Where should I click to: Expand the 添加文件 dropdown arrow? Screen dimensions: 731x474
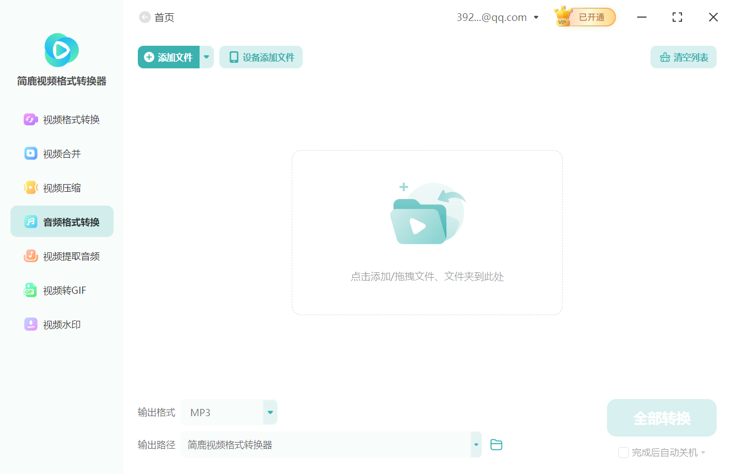coord(207,57)
